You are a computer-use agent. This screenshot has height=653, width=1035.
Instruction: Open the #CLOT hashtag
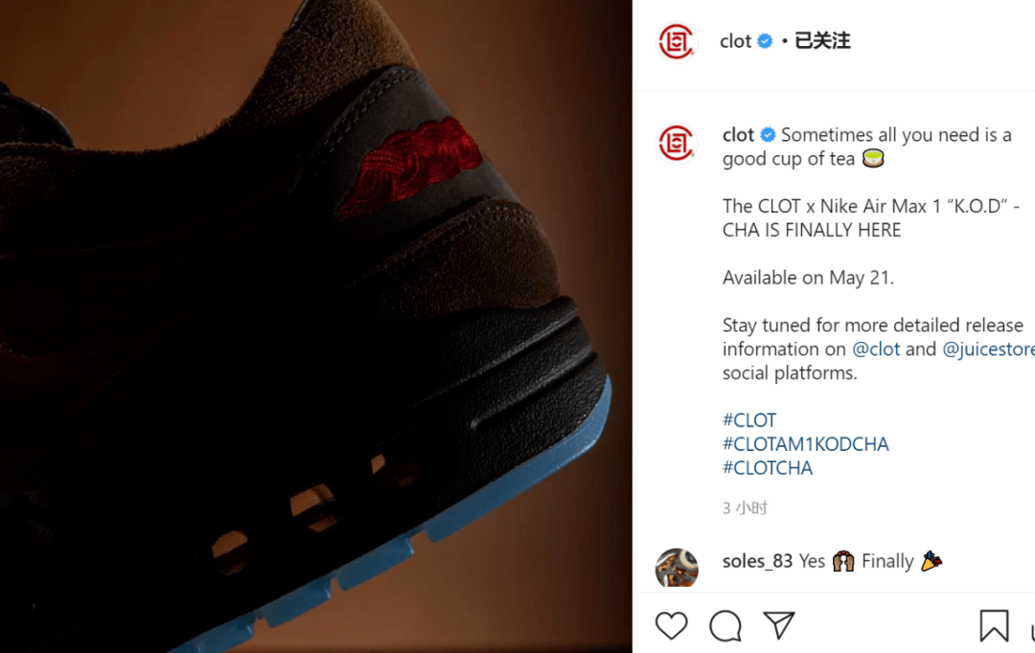(x=749, y=420)
